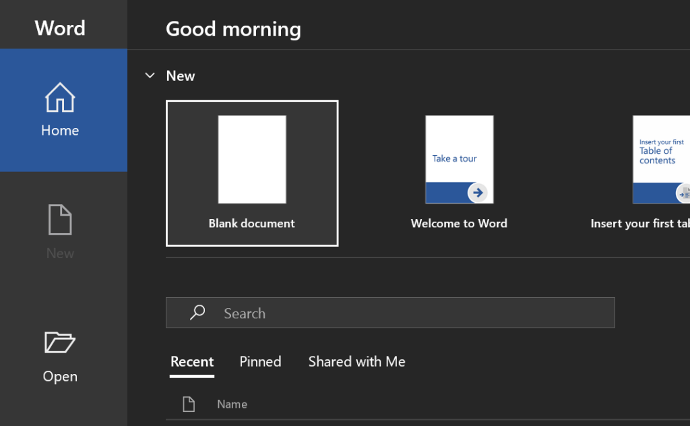Switch to the Recent tab
This screenshot has width=690, height=426.
(192, 362)
